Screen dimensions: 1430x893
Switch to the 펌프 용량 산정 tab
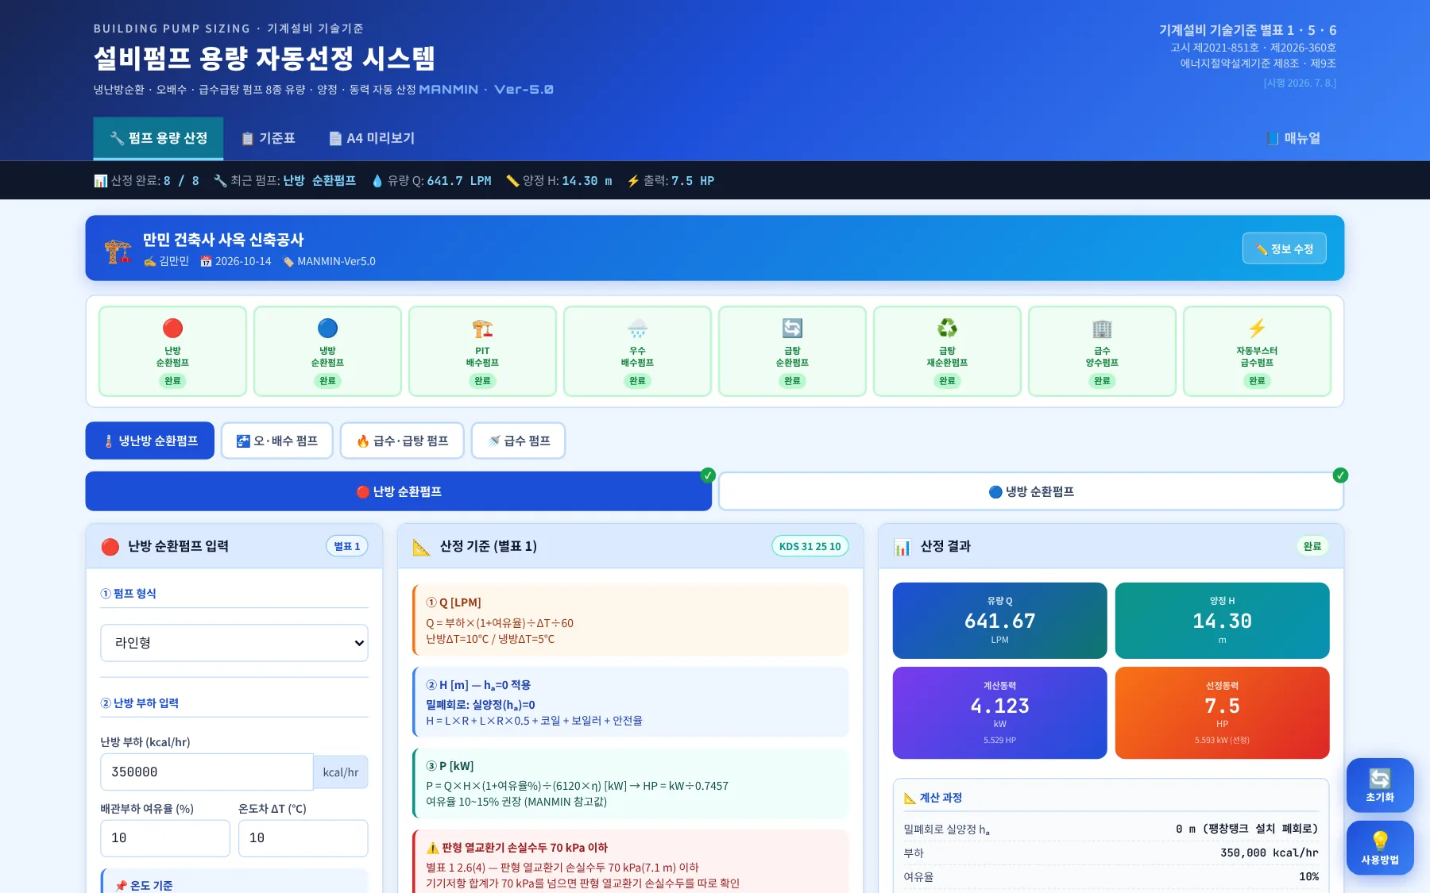click(158, 138)
